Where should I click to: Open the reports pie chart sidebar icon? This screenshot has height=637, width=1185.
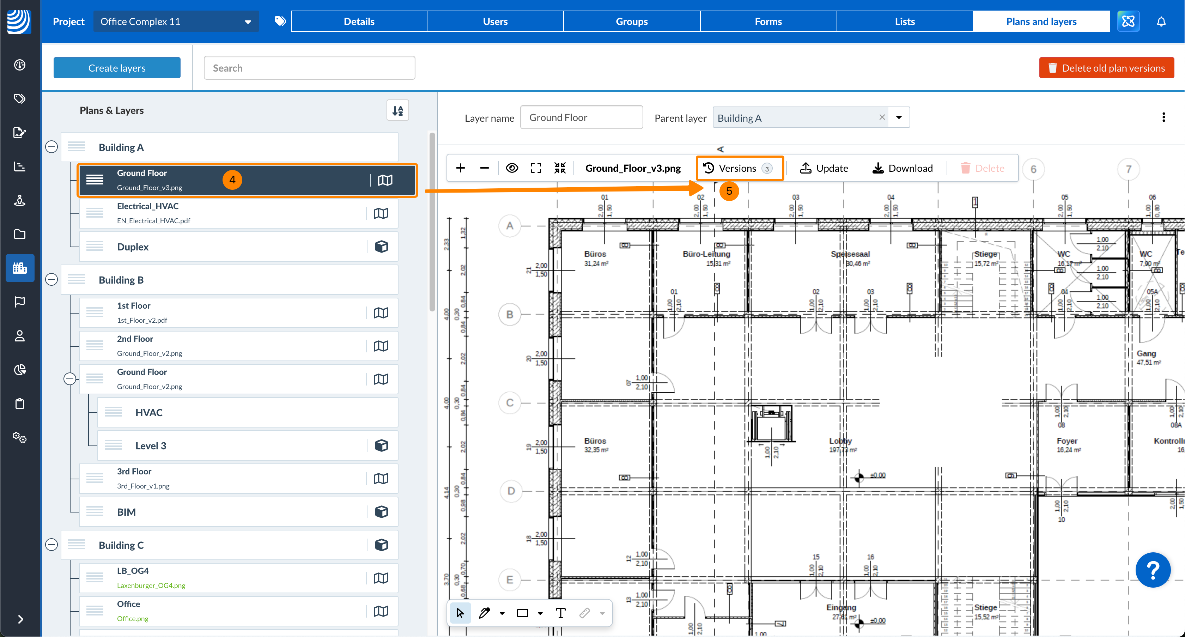tap(19, 369)
